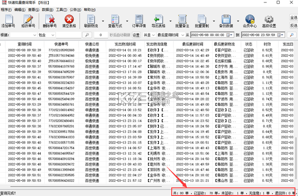Expand the 批量复制 dropdown arrow
Image resolution: width=298 pixels, height=196 pixels.
[x=214, y=21]
